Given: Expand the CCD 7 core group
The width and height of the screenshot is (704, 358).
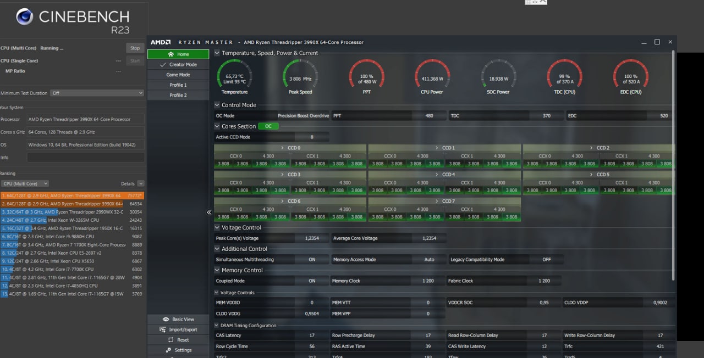Looking at the screenshot, I should (x=444, y=201).
